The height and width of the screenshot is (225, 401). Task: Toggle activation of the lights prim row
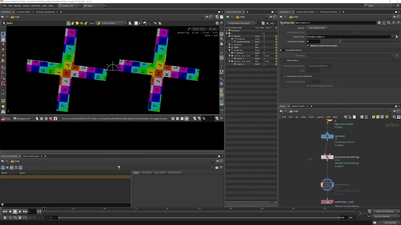coord(276,47)
